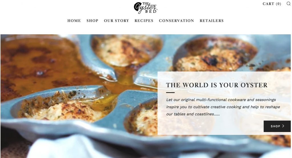Screen dimensions: 292x158
Task: Open the SHOP navigation menu item
Action: pyautogui.click(x=92, y=21)
